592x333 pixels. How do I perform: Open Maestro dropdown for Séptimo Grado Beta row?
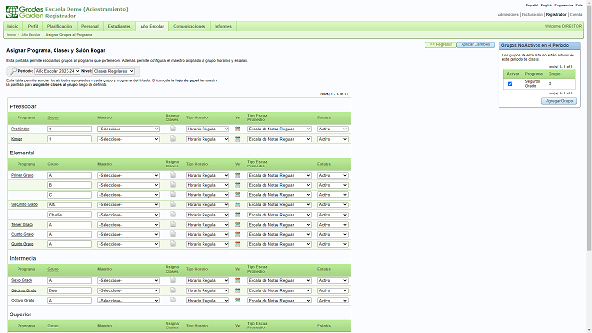tap(129, 290)
